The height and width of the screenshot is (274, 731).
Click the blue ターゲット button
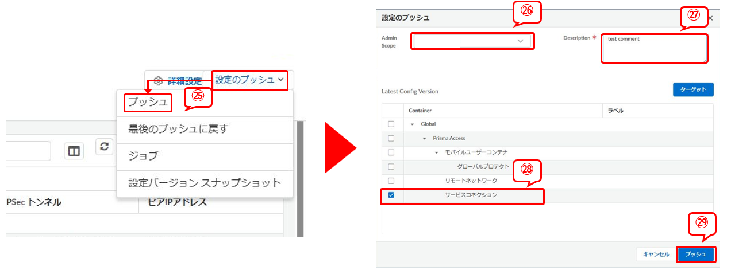[x=693, y=90]
